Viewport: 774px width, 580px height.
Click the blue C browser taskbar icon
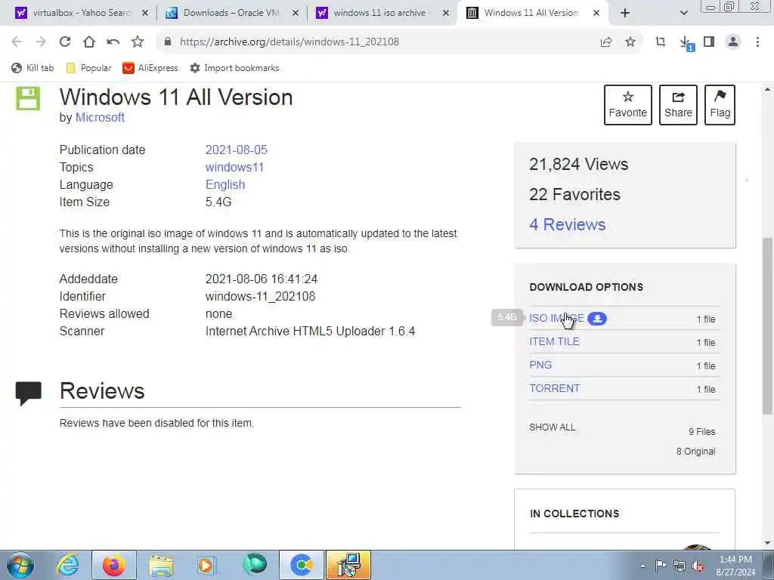(302, 565)
